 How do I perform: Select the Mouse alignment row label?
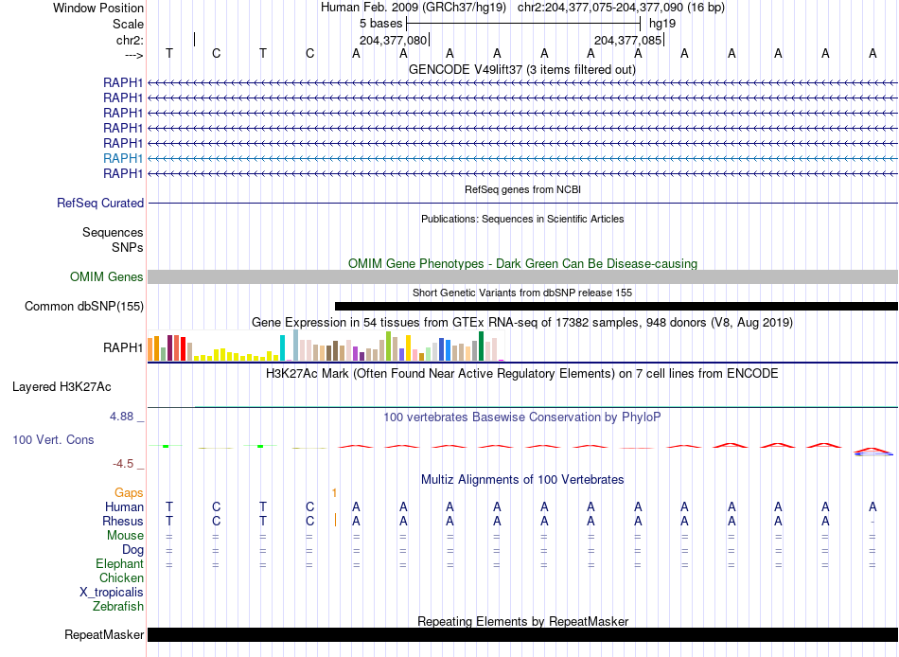[125, 536]
